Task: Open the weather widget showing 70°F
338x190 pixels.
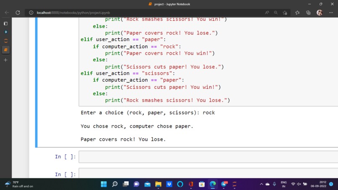Action: coord(19,184)
